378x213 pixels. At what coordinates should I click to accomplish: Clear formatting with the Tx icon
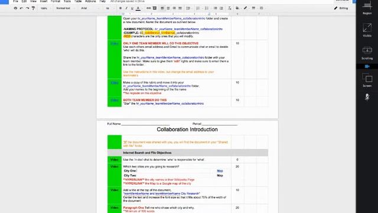tap(230, 8)
